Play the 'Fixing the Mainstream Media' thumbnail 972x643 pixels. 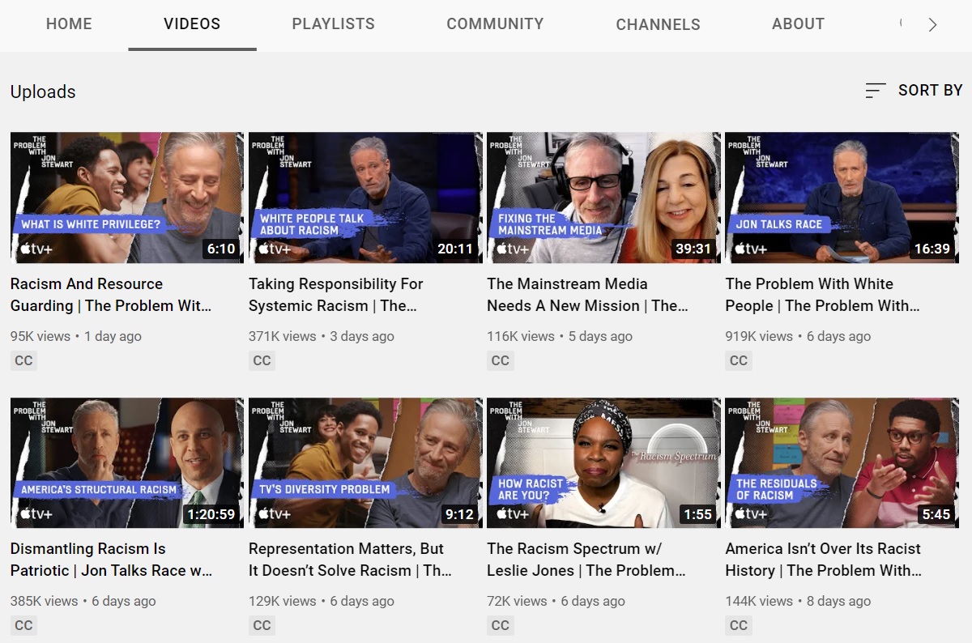(x=603, y=198)
